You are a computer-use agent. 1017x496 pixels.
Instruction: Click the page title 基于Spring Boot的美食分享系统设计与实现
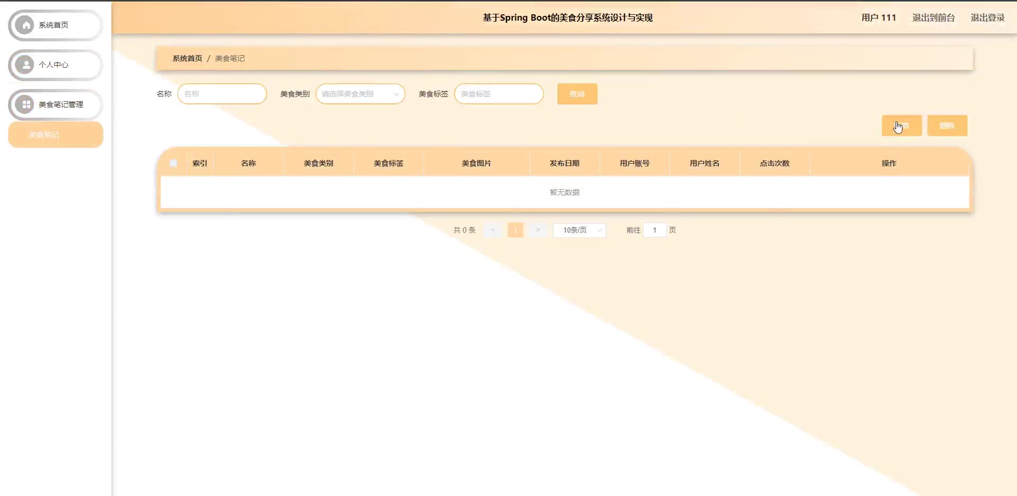(x=567, y=17)
